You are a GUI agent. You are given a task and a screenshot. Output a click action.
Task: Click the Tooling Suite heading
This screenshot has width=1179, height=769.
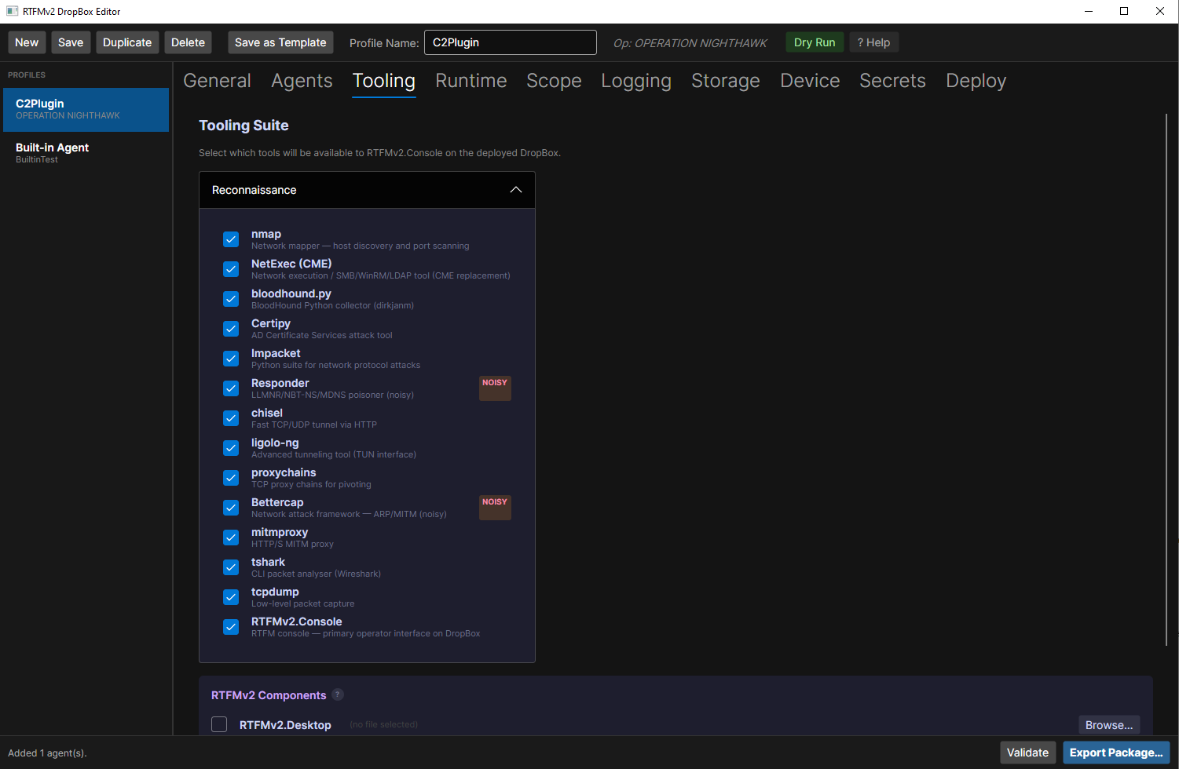pyautogui.click(x=243, y=126)
